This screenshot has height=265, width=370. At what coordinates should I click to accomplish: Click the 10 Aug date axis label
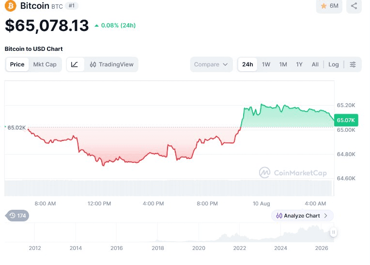261,203
